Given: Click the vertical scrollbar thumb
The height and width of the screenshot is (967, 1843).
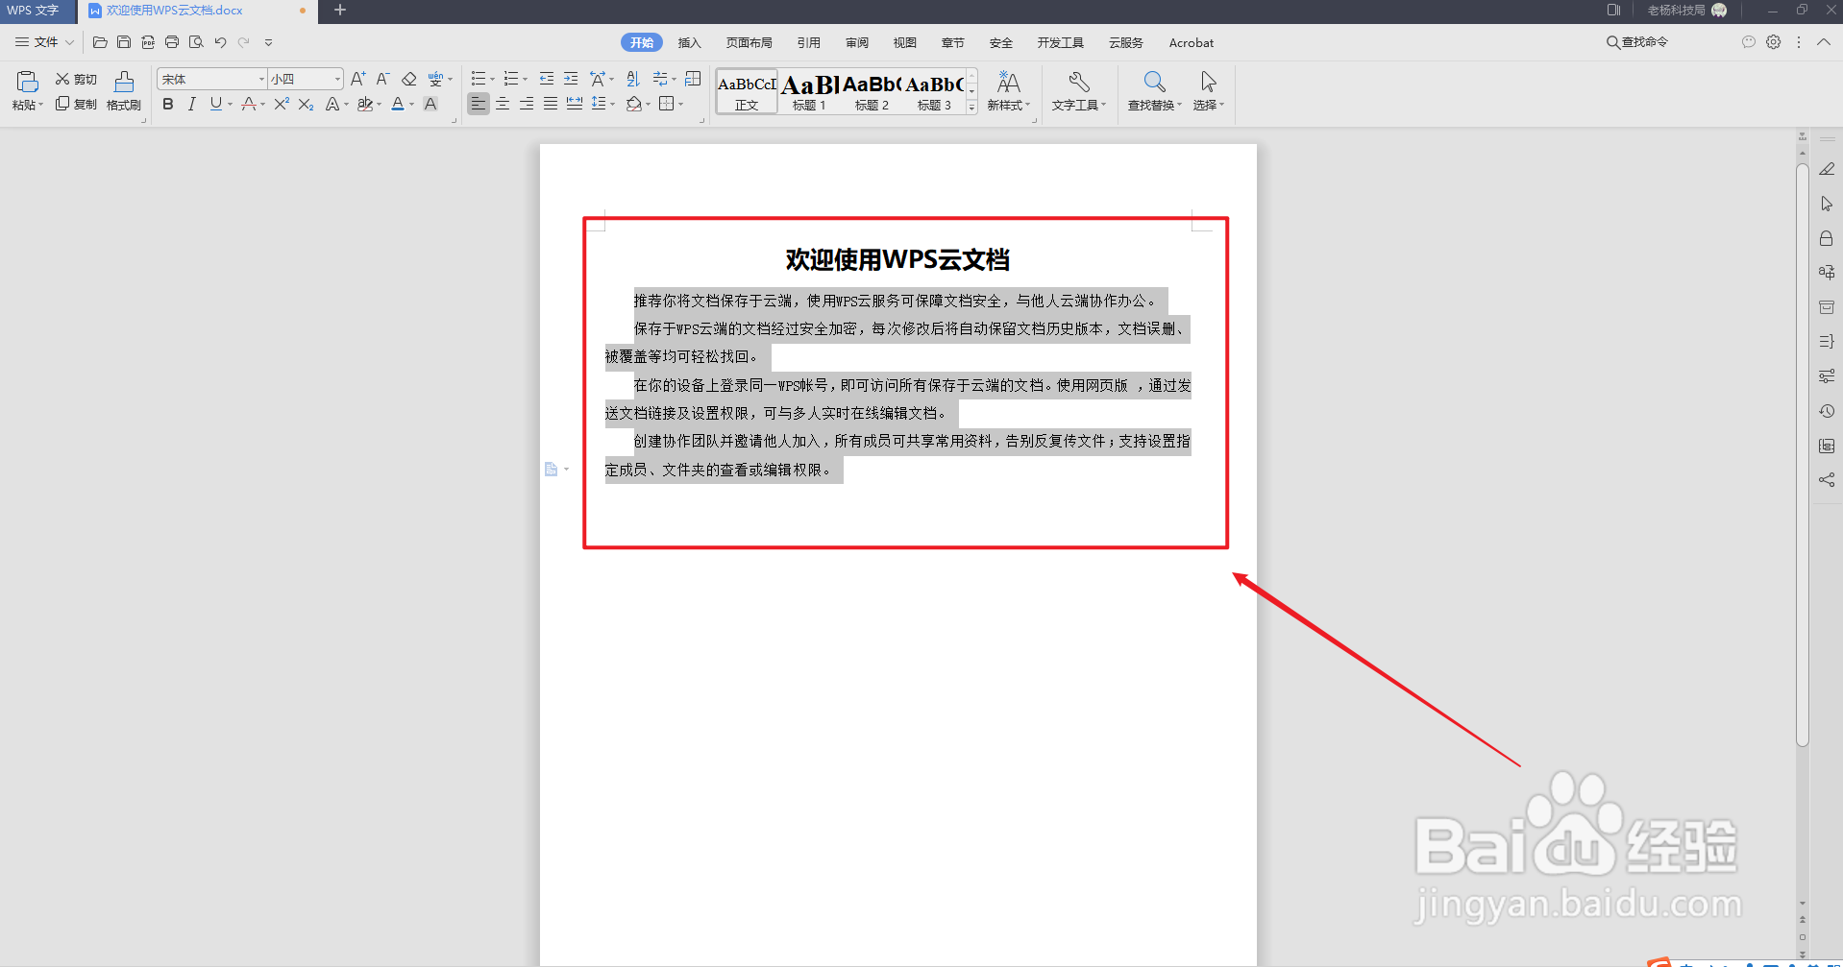Looking at the screenshot, I should tap(1803, 455).
